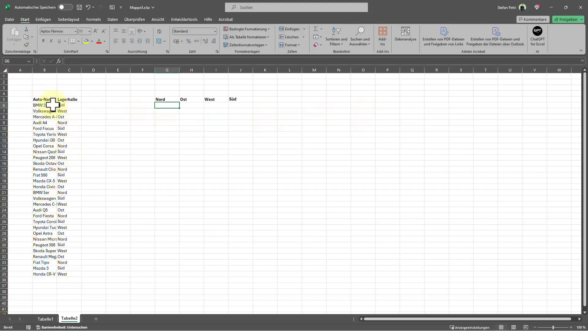Click the Formeln ribbon tab
The height and width of the screenshot is (331, 588).
[x=93, y=19]
